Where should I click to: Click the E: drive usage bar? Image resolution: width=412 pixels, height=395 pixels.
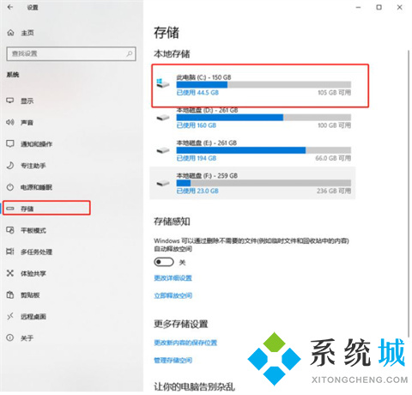coord(264,150)
